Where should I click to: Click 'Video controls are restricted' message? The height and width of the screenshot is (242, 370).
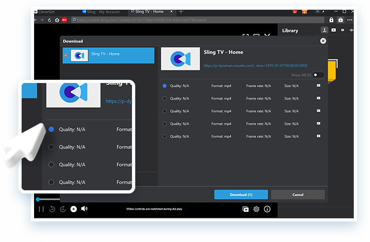coord(154,209)
